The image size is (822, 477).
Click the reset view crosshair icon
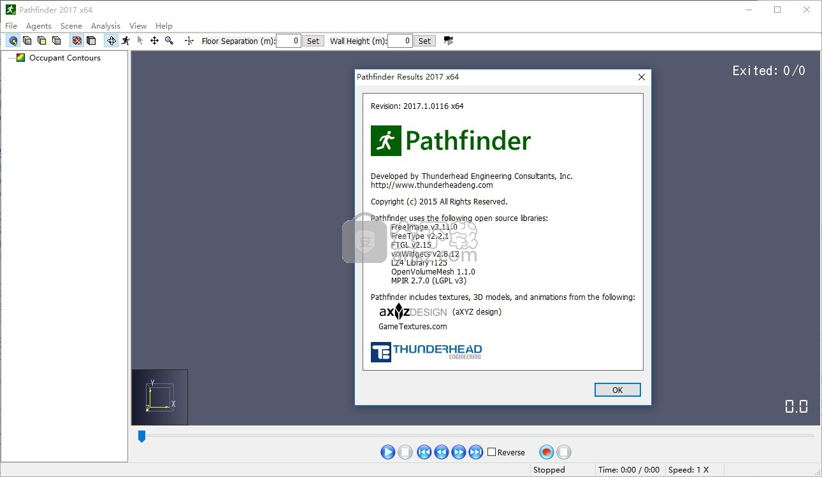(189, 41)
